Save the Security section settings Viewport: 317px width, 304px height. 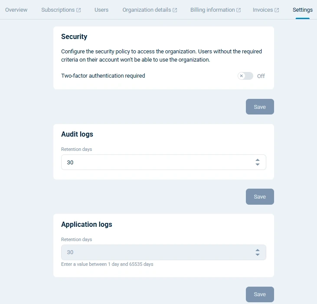click(x=260, y=107)
